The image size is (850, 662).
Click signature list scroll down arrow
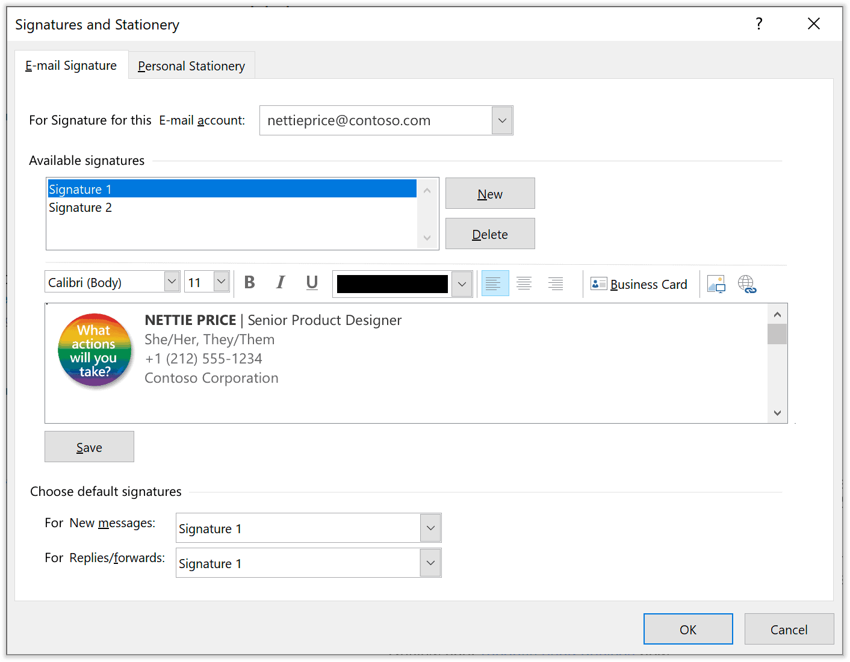point(427,238)
